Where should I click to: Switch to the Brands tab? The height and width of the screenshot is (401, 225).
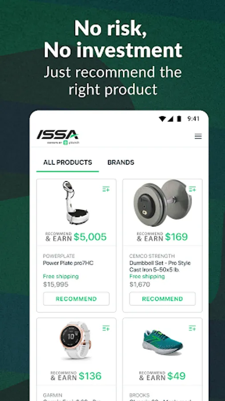pyautogui.click(x=121, y=162)
